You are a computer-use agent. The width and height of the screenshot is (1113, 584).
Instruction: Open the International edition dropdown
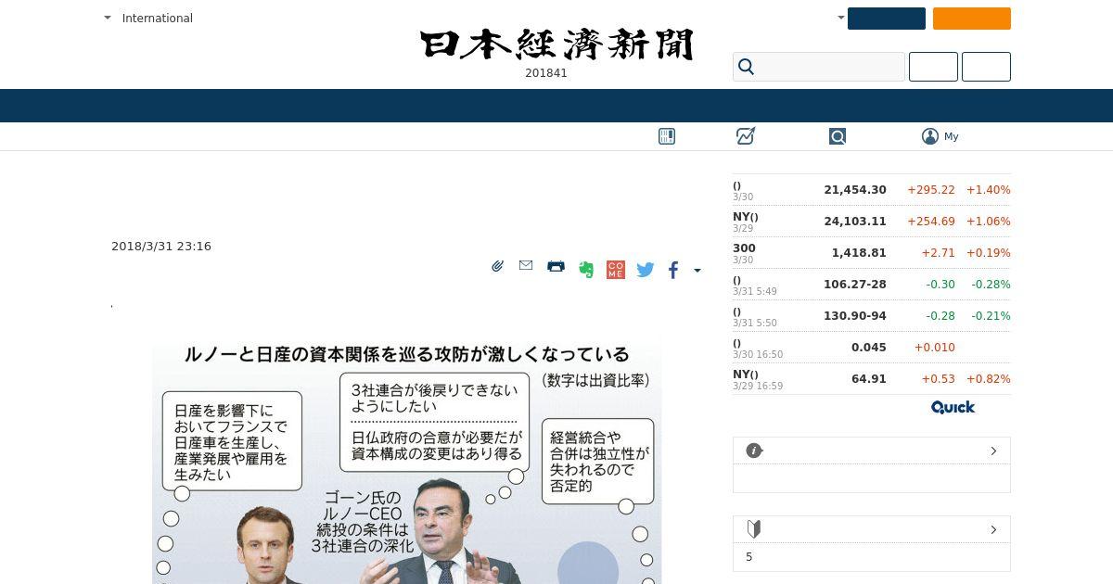[x=108, y=18]
